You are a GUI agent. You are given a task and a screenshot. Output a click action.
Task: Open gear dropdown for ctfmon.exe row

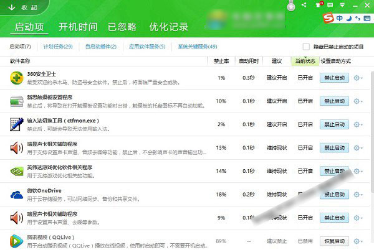coord(358,124)
